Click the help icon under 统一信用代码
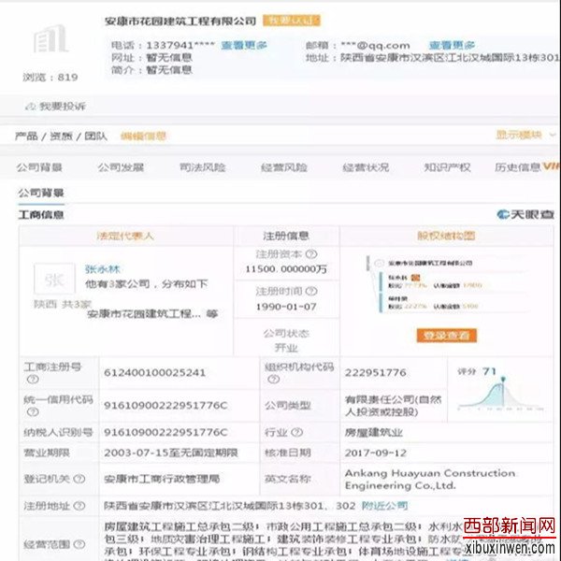This screenshot has width=561, height=561. [x=33, y=412]
